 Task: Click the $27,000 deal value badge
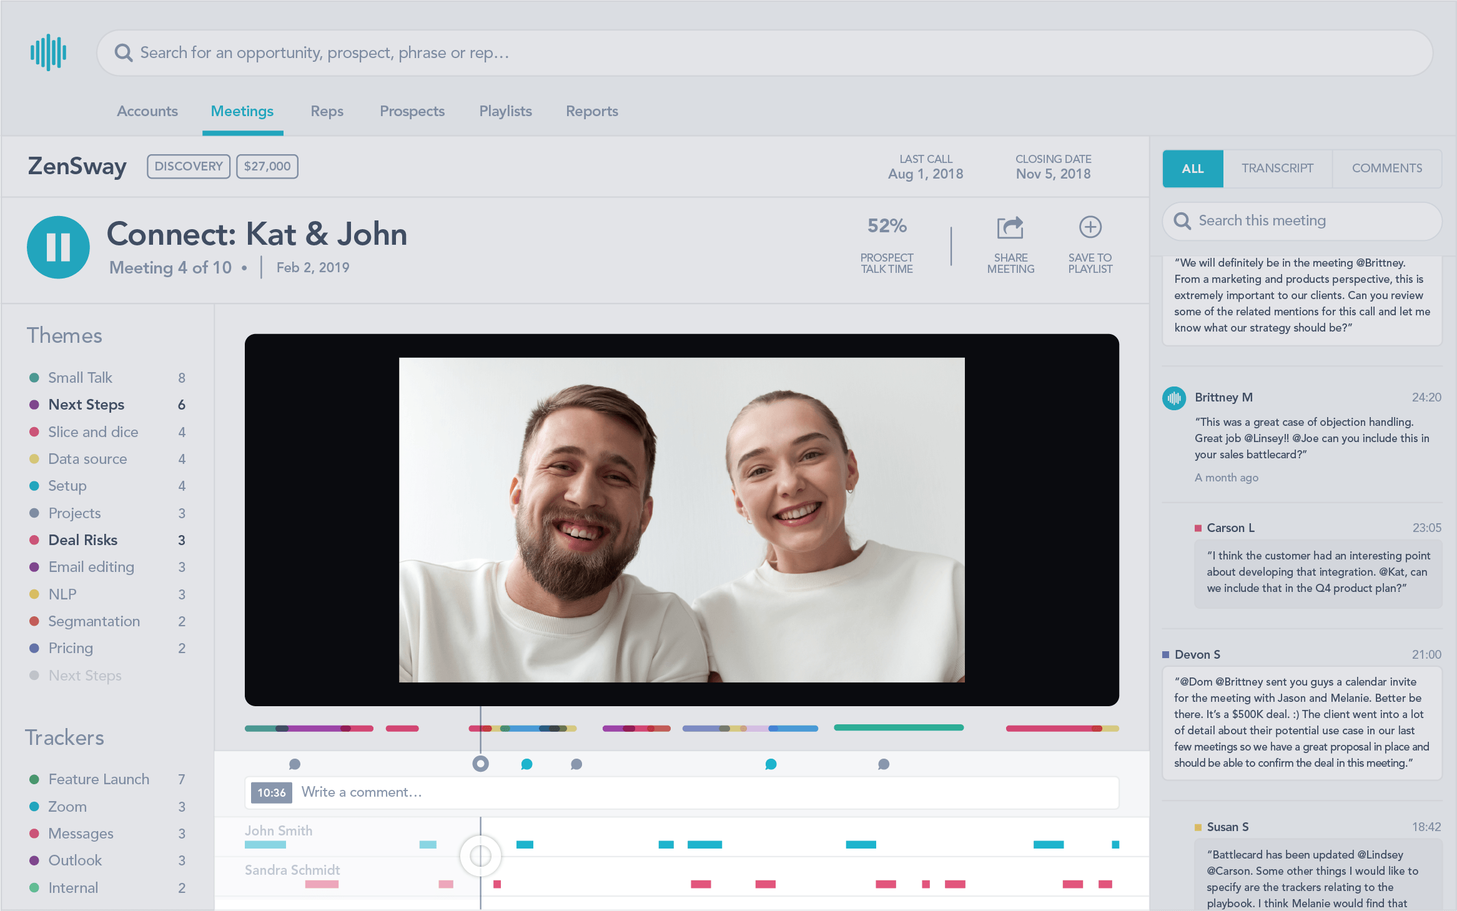[x=267, y=166]
